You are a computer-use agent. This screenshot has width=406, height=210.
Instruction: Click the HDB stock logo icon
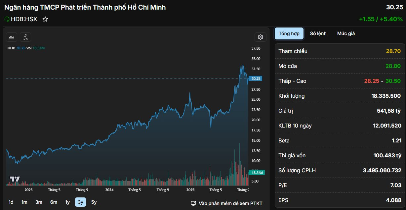pyautogui.click(x=8, y=19)
